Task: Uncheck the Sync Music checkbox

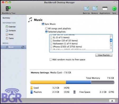Action: (x=43, y=24)
